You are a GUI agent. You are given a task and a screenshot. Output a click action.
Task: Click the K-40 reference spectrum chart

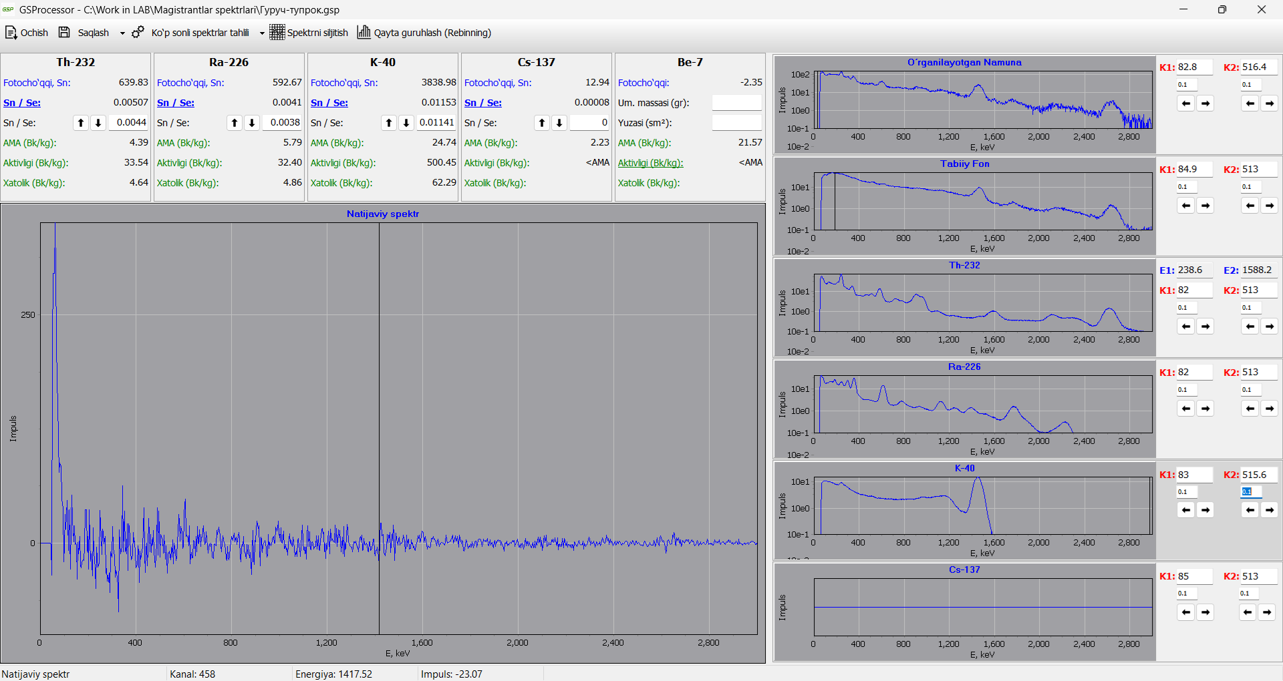click(x=964, y=511)
